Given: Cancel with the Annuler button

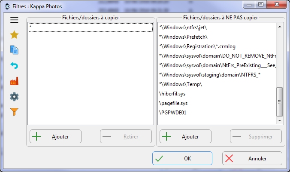Looking at the screenshot, I should 252,158.
